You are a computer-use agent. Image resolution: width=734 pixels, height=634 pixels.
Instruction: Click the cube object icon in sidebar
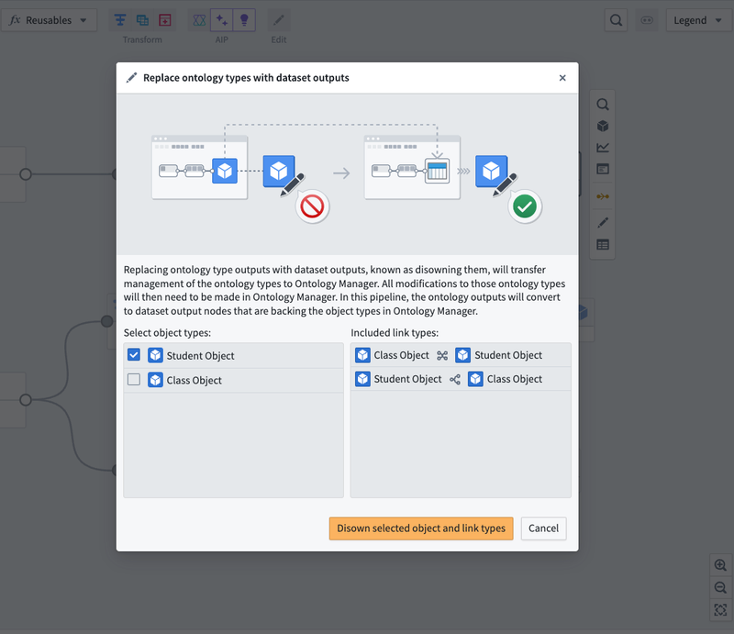[x=603, y=126]
